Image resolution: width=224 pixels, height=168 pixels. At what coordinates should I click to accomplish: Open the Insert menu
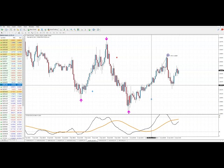[14, 27]
